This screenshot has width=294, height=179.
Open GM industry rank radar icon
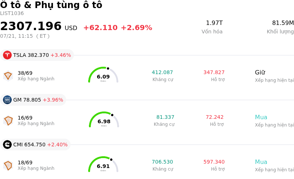[8, 121]
